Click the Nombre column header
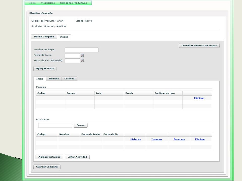 [x=69, y=134]
